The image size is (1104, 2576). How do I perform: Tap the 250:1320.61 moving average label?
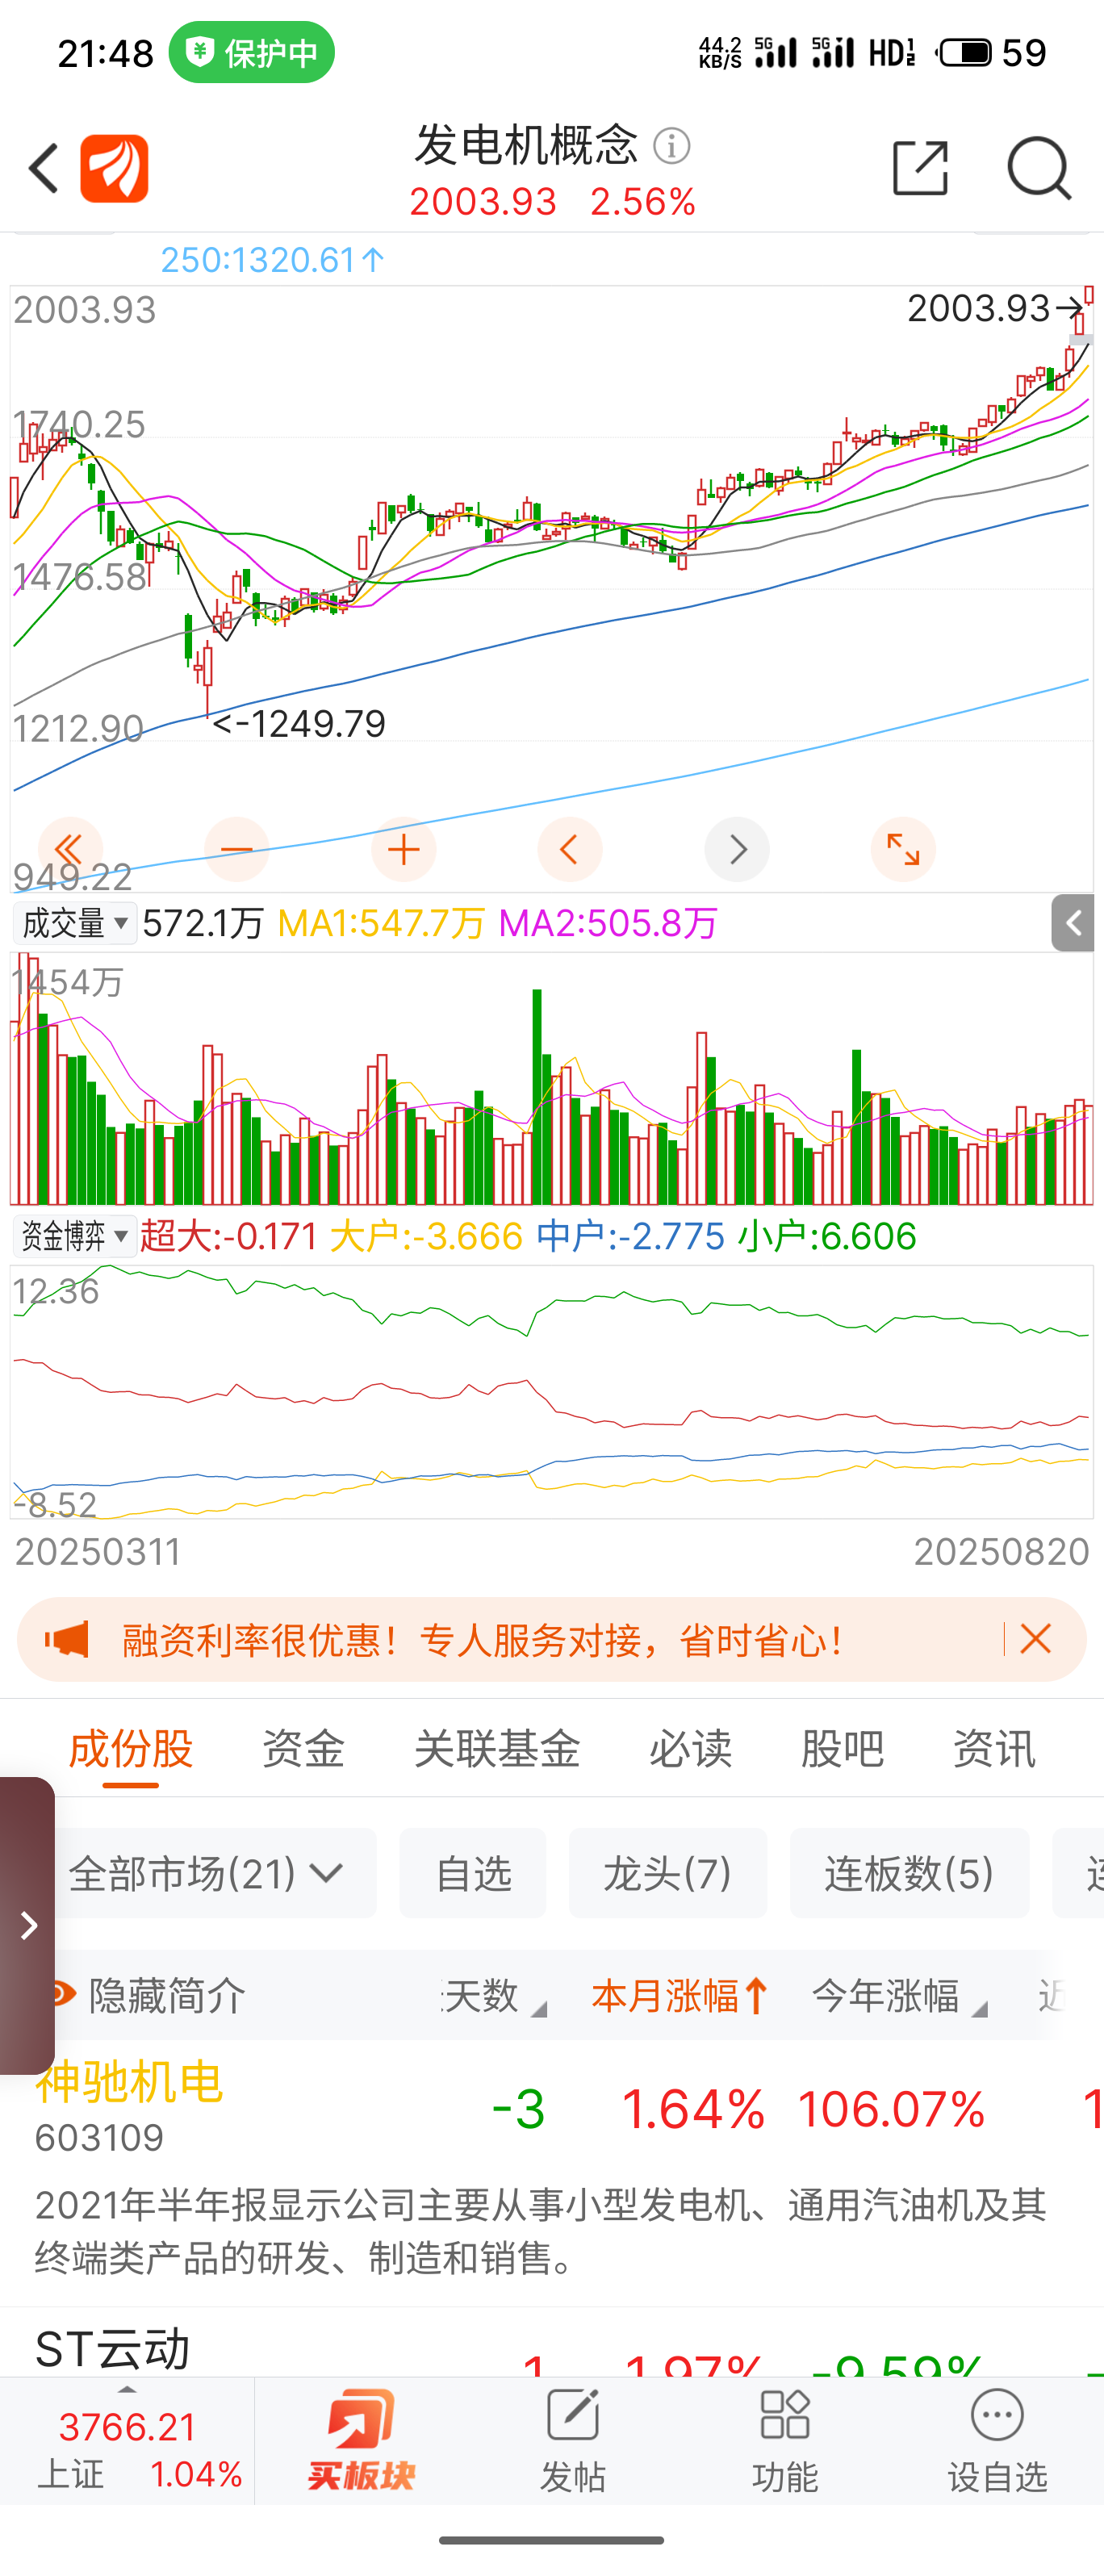point(272,260)
